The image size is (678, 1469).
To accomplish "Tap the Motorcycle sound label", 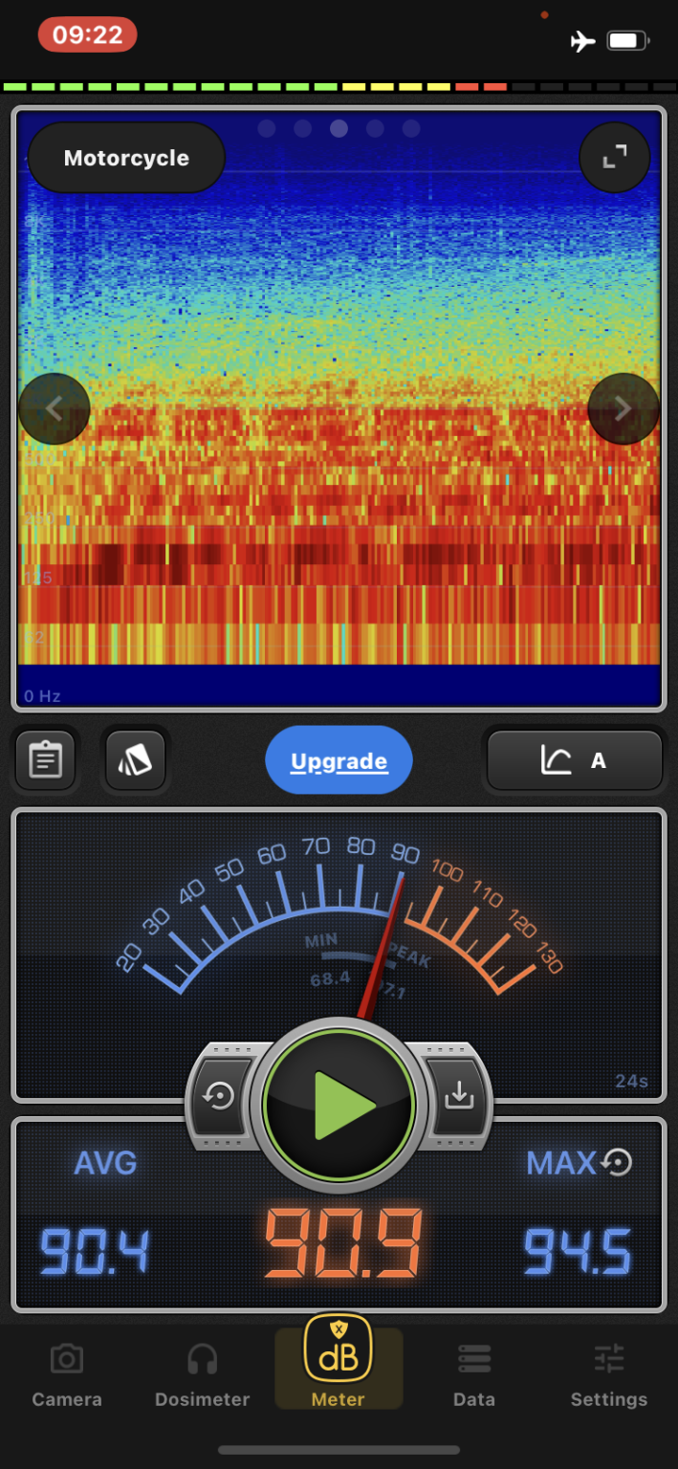I will click(x=126, y=158).
